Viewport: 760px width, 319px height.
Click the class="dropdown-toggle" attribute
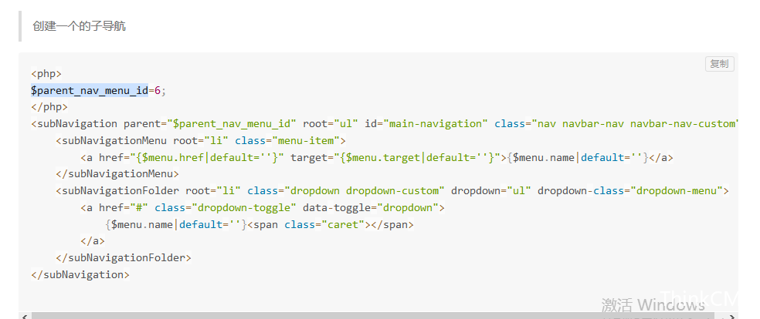226,208
